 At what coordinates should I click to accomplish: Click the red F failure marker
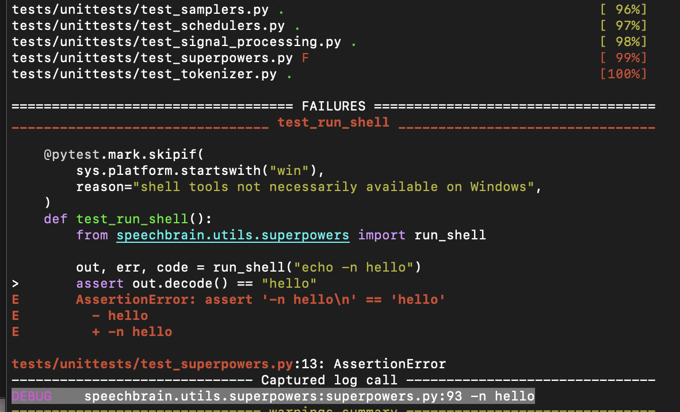tap(304, 58)
